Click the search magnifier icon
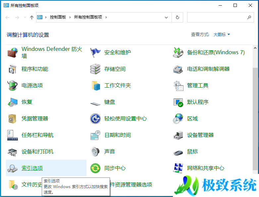The image size is (259, 197). (x=249, y=17)
